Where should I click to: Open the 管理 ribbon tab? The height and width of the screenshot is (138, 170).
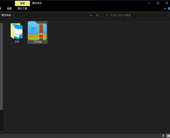pyautogui.click(x=22, y=3)
